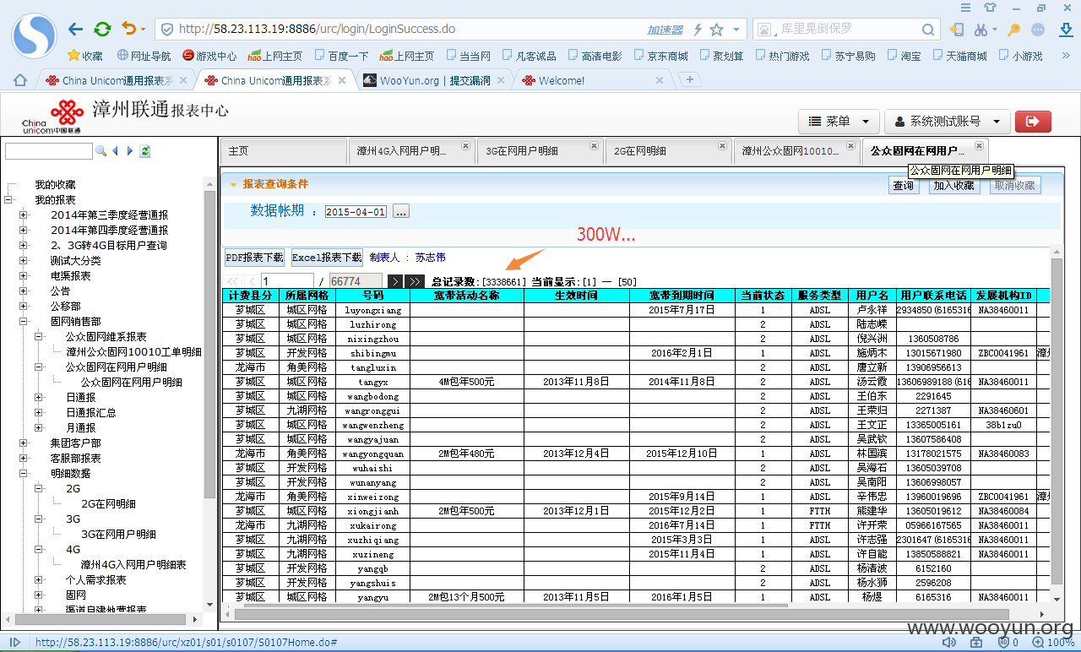Click the orange undo-close icon
This screenshot has width=1081, height=652.
point(128,30)
